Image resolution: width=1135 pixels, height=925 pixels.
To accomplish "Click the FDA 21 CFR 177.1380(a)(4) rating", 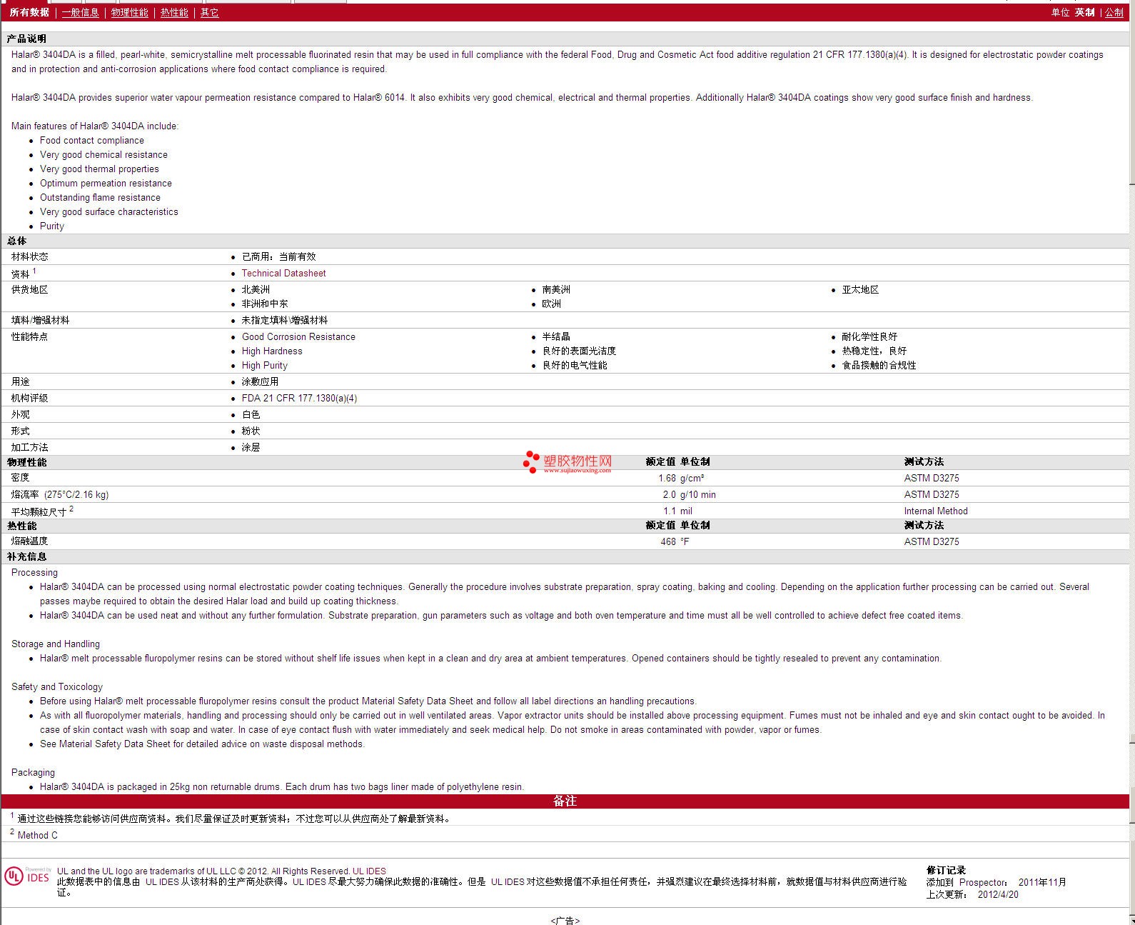I will [x=299, y=398].
